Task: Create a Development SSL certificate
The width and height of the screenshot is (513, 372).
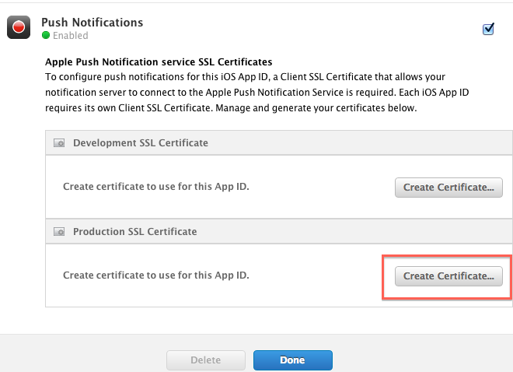Action: click(448, 188)
